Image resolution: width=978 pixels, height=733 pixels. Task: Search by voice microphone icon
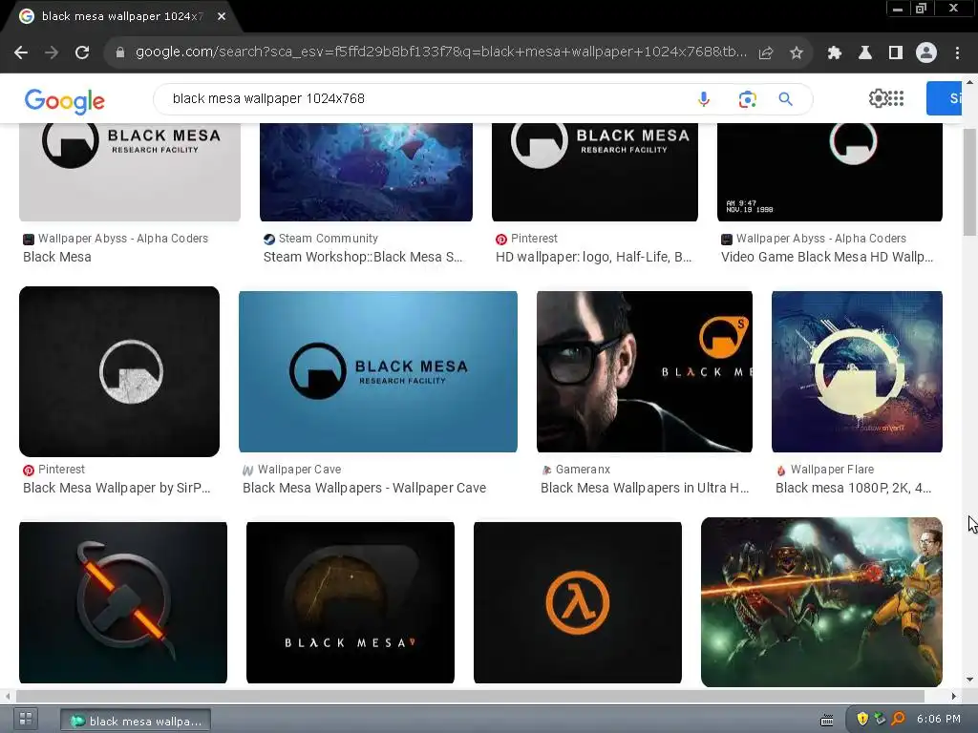point(704,99)
